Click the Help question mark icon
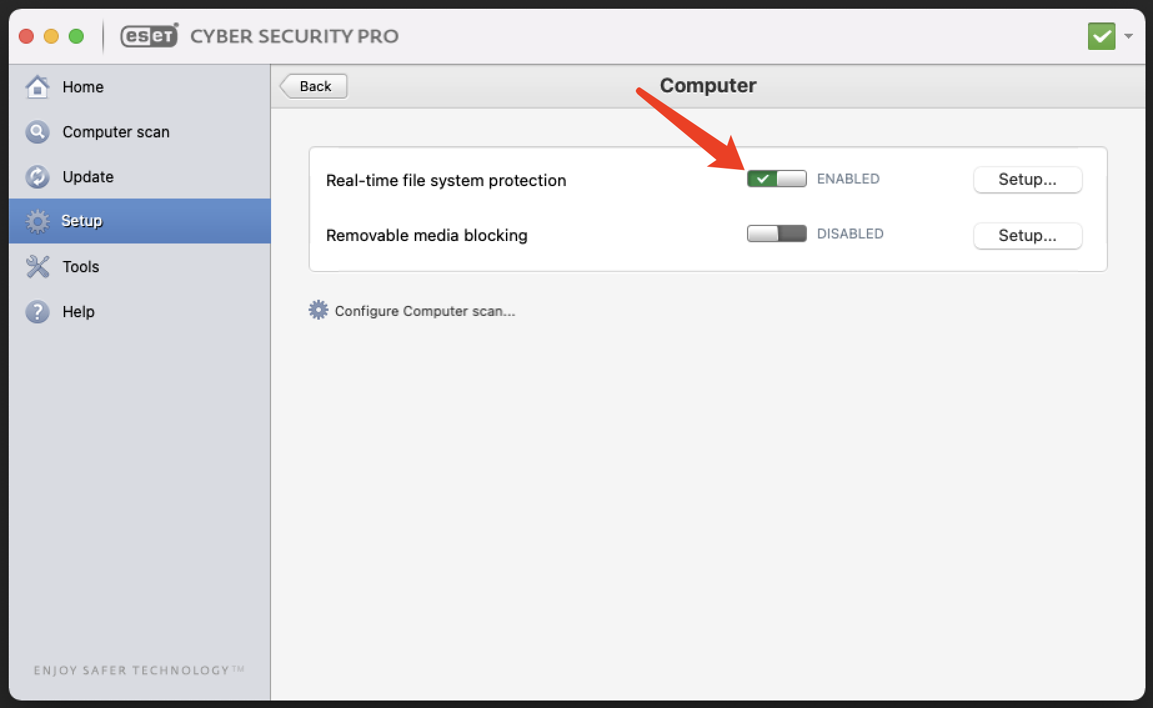This screenshot has width=1153, height=708. pyautogui.click(x=37, y=312)
